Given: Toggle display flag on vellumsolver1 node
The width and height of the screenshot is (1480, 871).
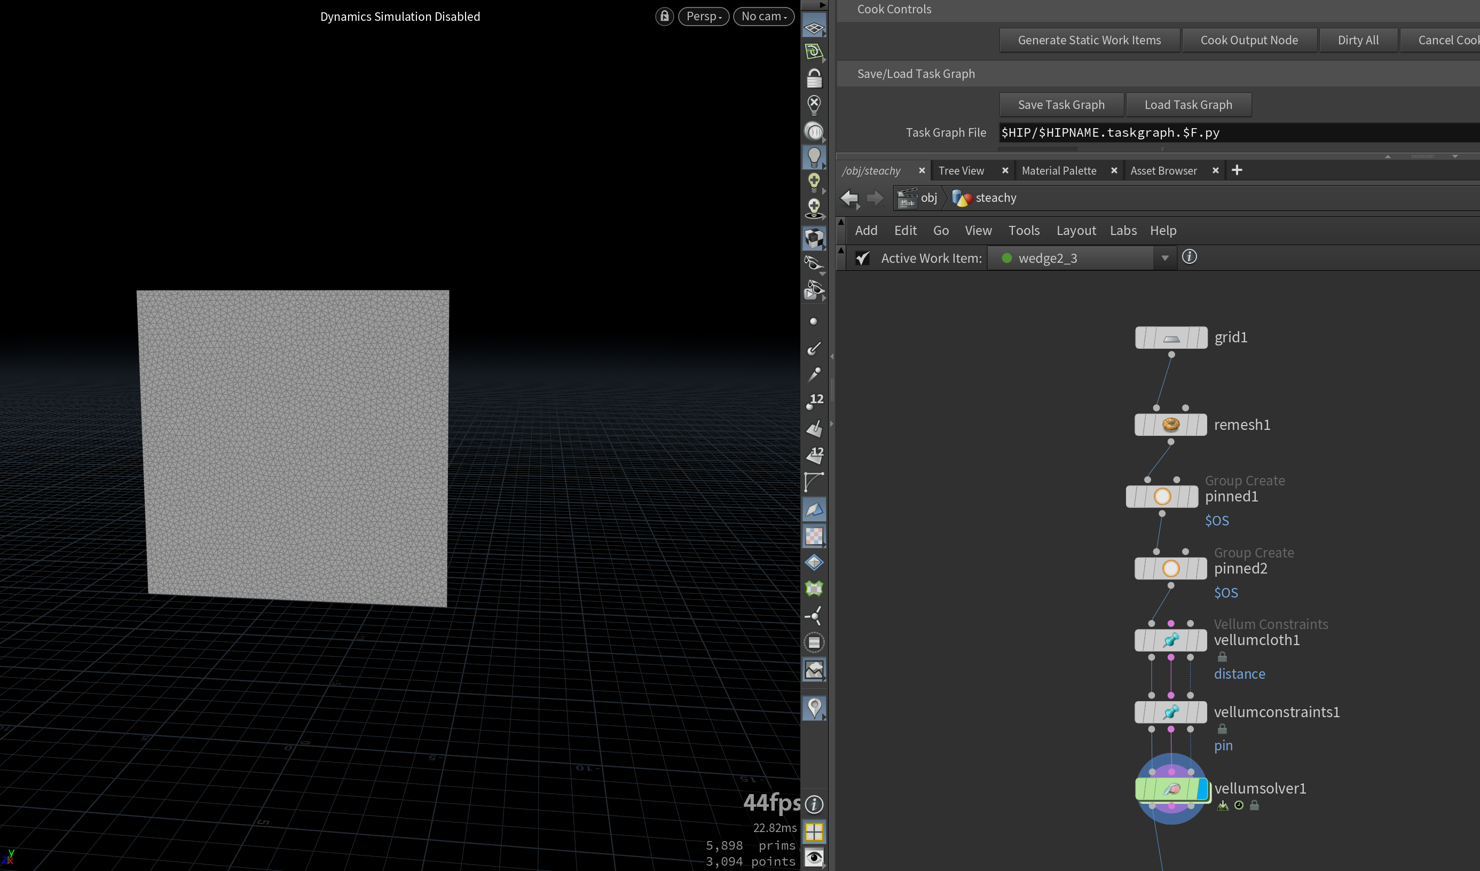Looking at the screenshot, I should pos(1202,789).
